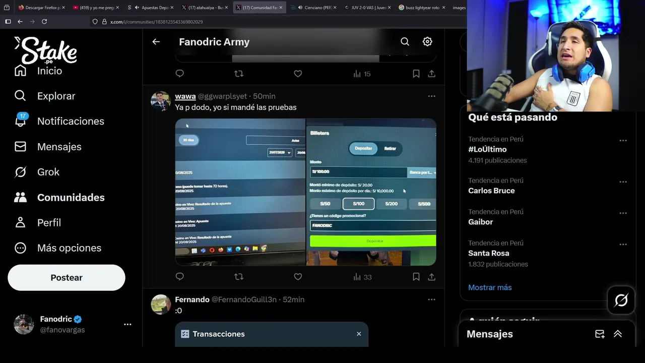The height and width of the screenshot is (363, 645).
Task: Open Comunidades in the sidebar
Action: [59, 197]
